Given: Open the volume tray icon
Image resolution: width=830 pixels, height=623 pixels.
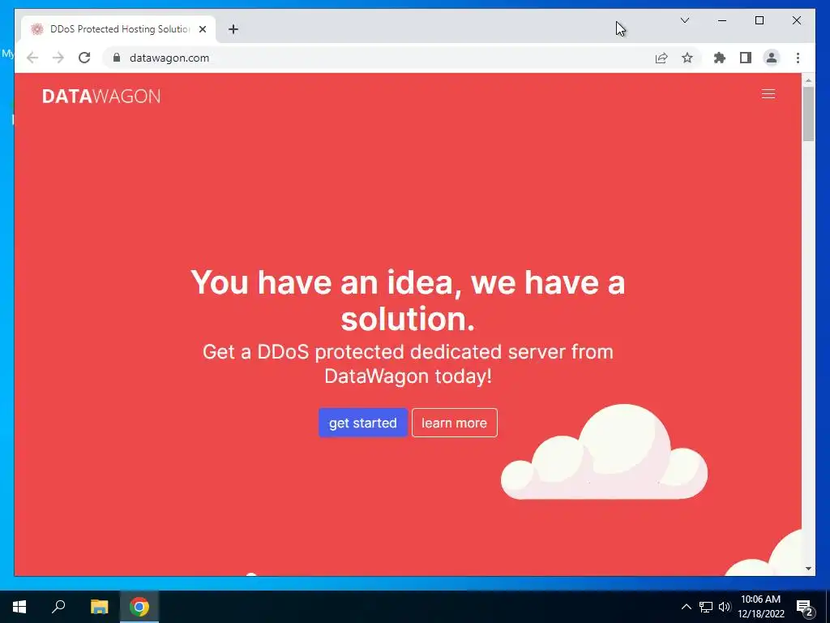Looking at the screenshot, I should click(725, 607).
